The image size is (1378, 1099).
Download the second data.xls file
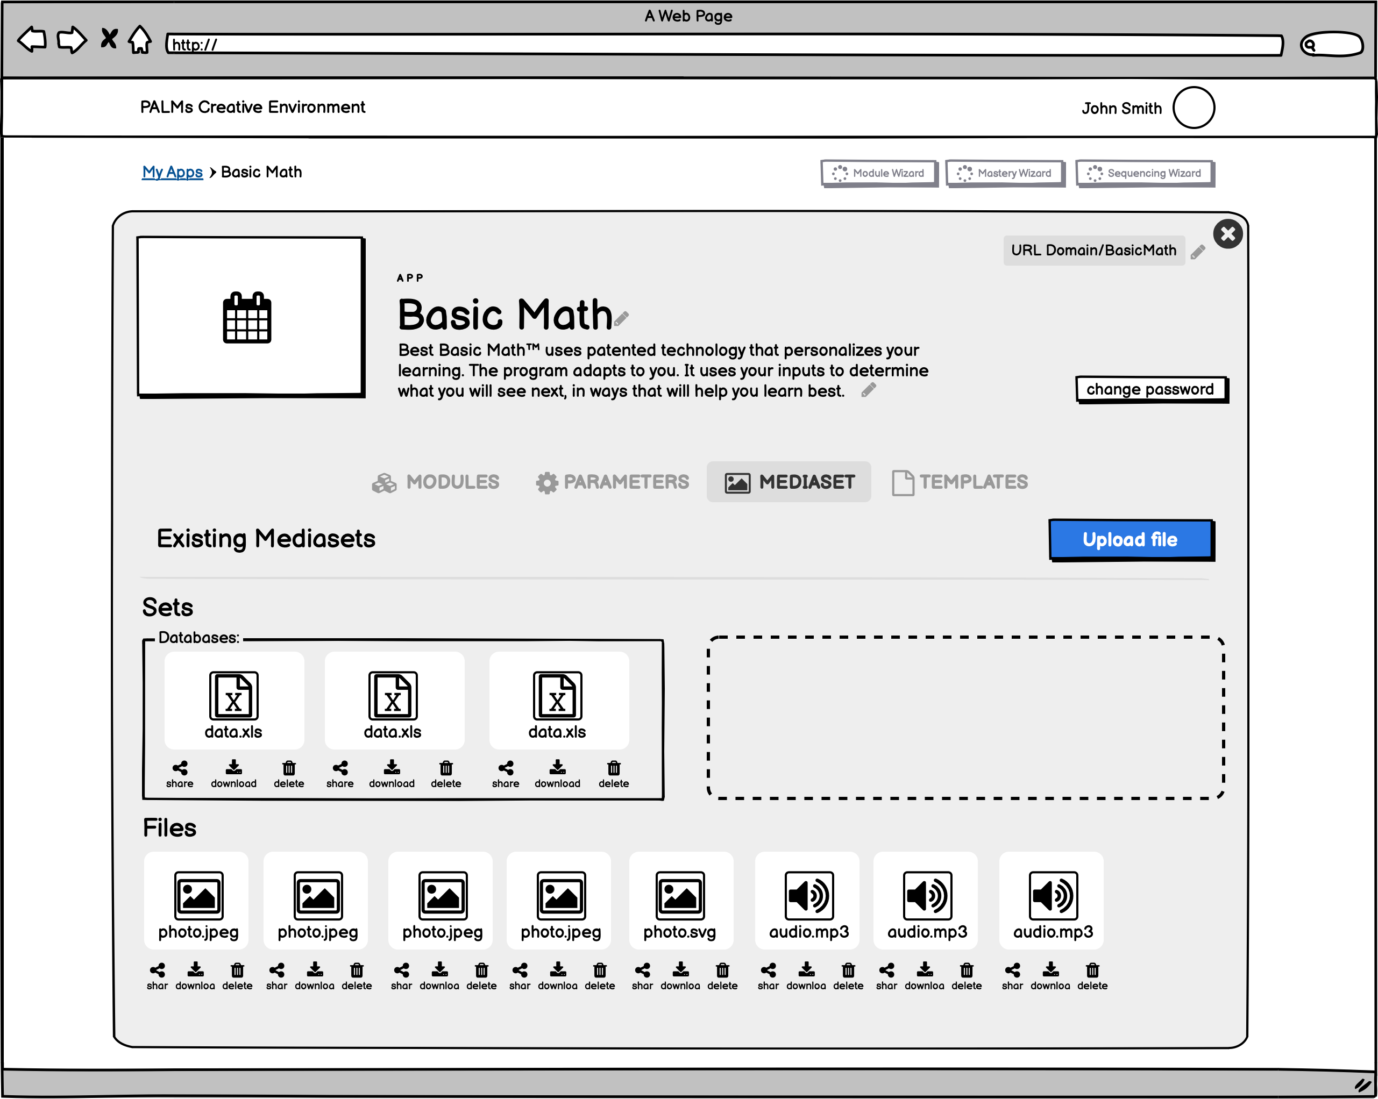click(392, 774)
